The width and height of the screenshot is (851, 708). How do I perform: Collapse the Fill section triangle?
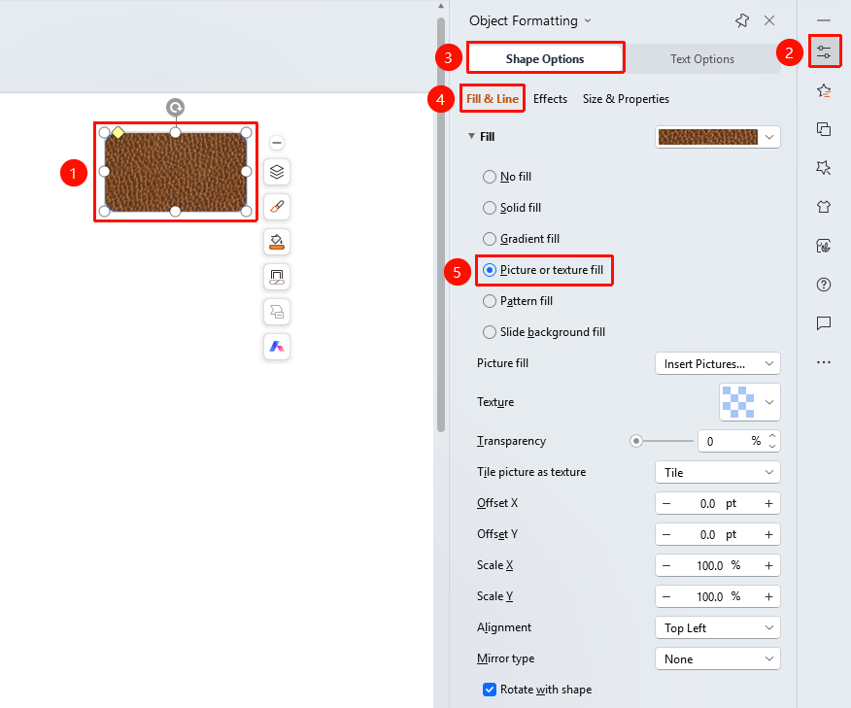tap(471, 136)
